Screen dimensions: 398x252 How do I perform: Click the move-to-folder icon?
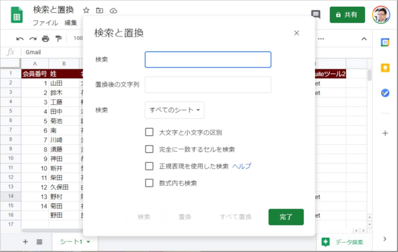coord(99,10)
